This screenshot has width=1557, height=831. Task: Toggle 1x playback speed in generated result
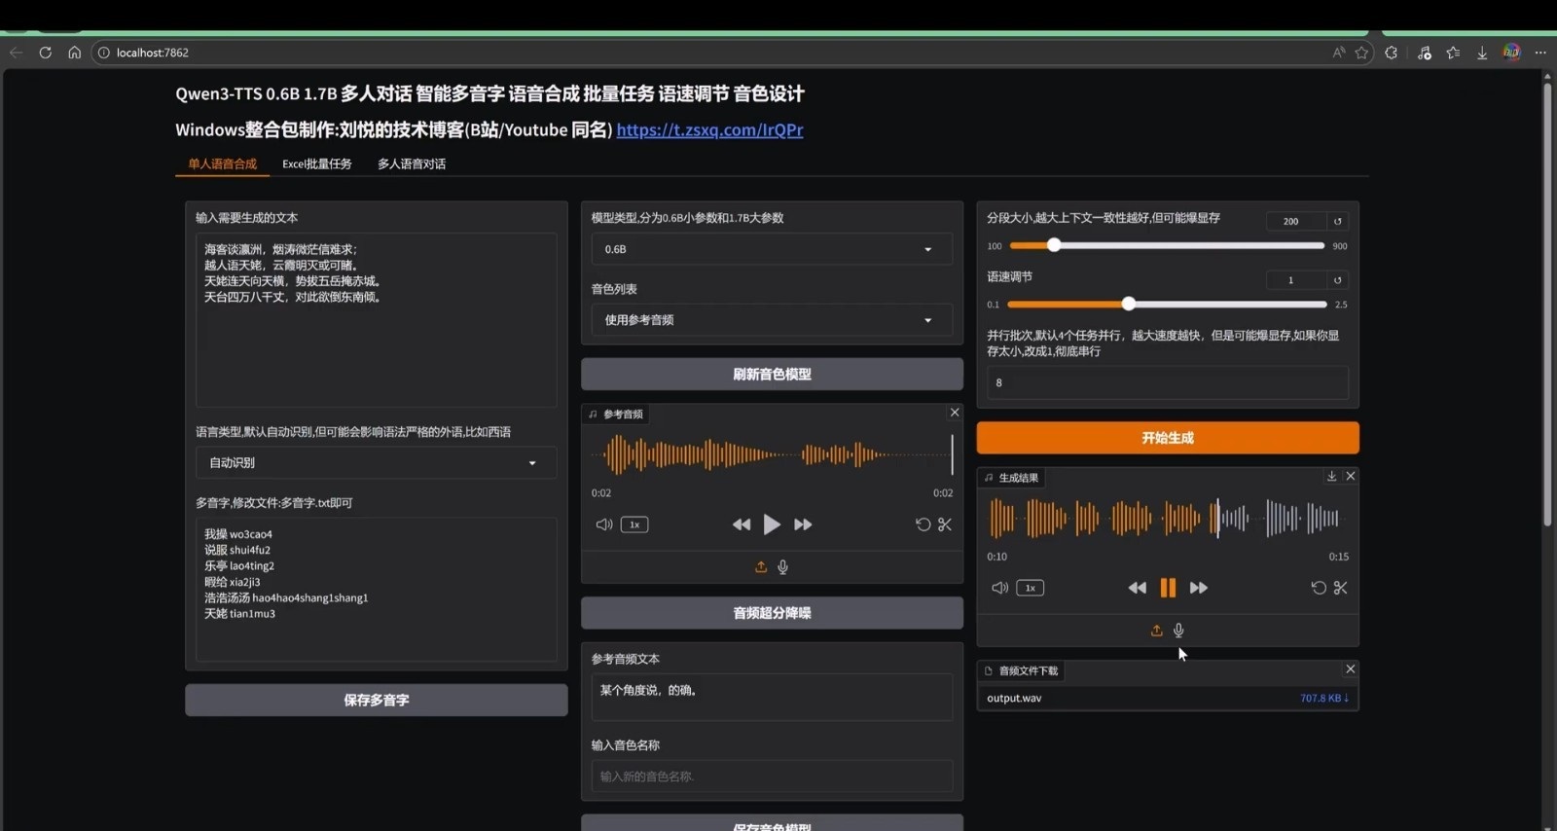coord(1030,588)
